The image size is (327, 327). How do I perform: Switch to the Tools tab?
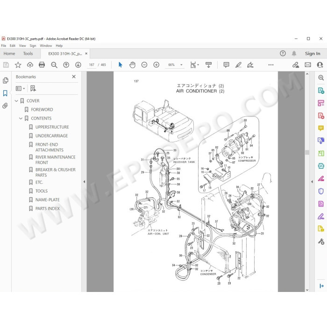tap(28, 54)
